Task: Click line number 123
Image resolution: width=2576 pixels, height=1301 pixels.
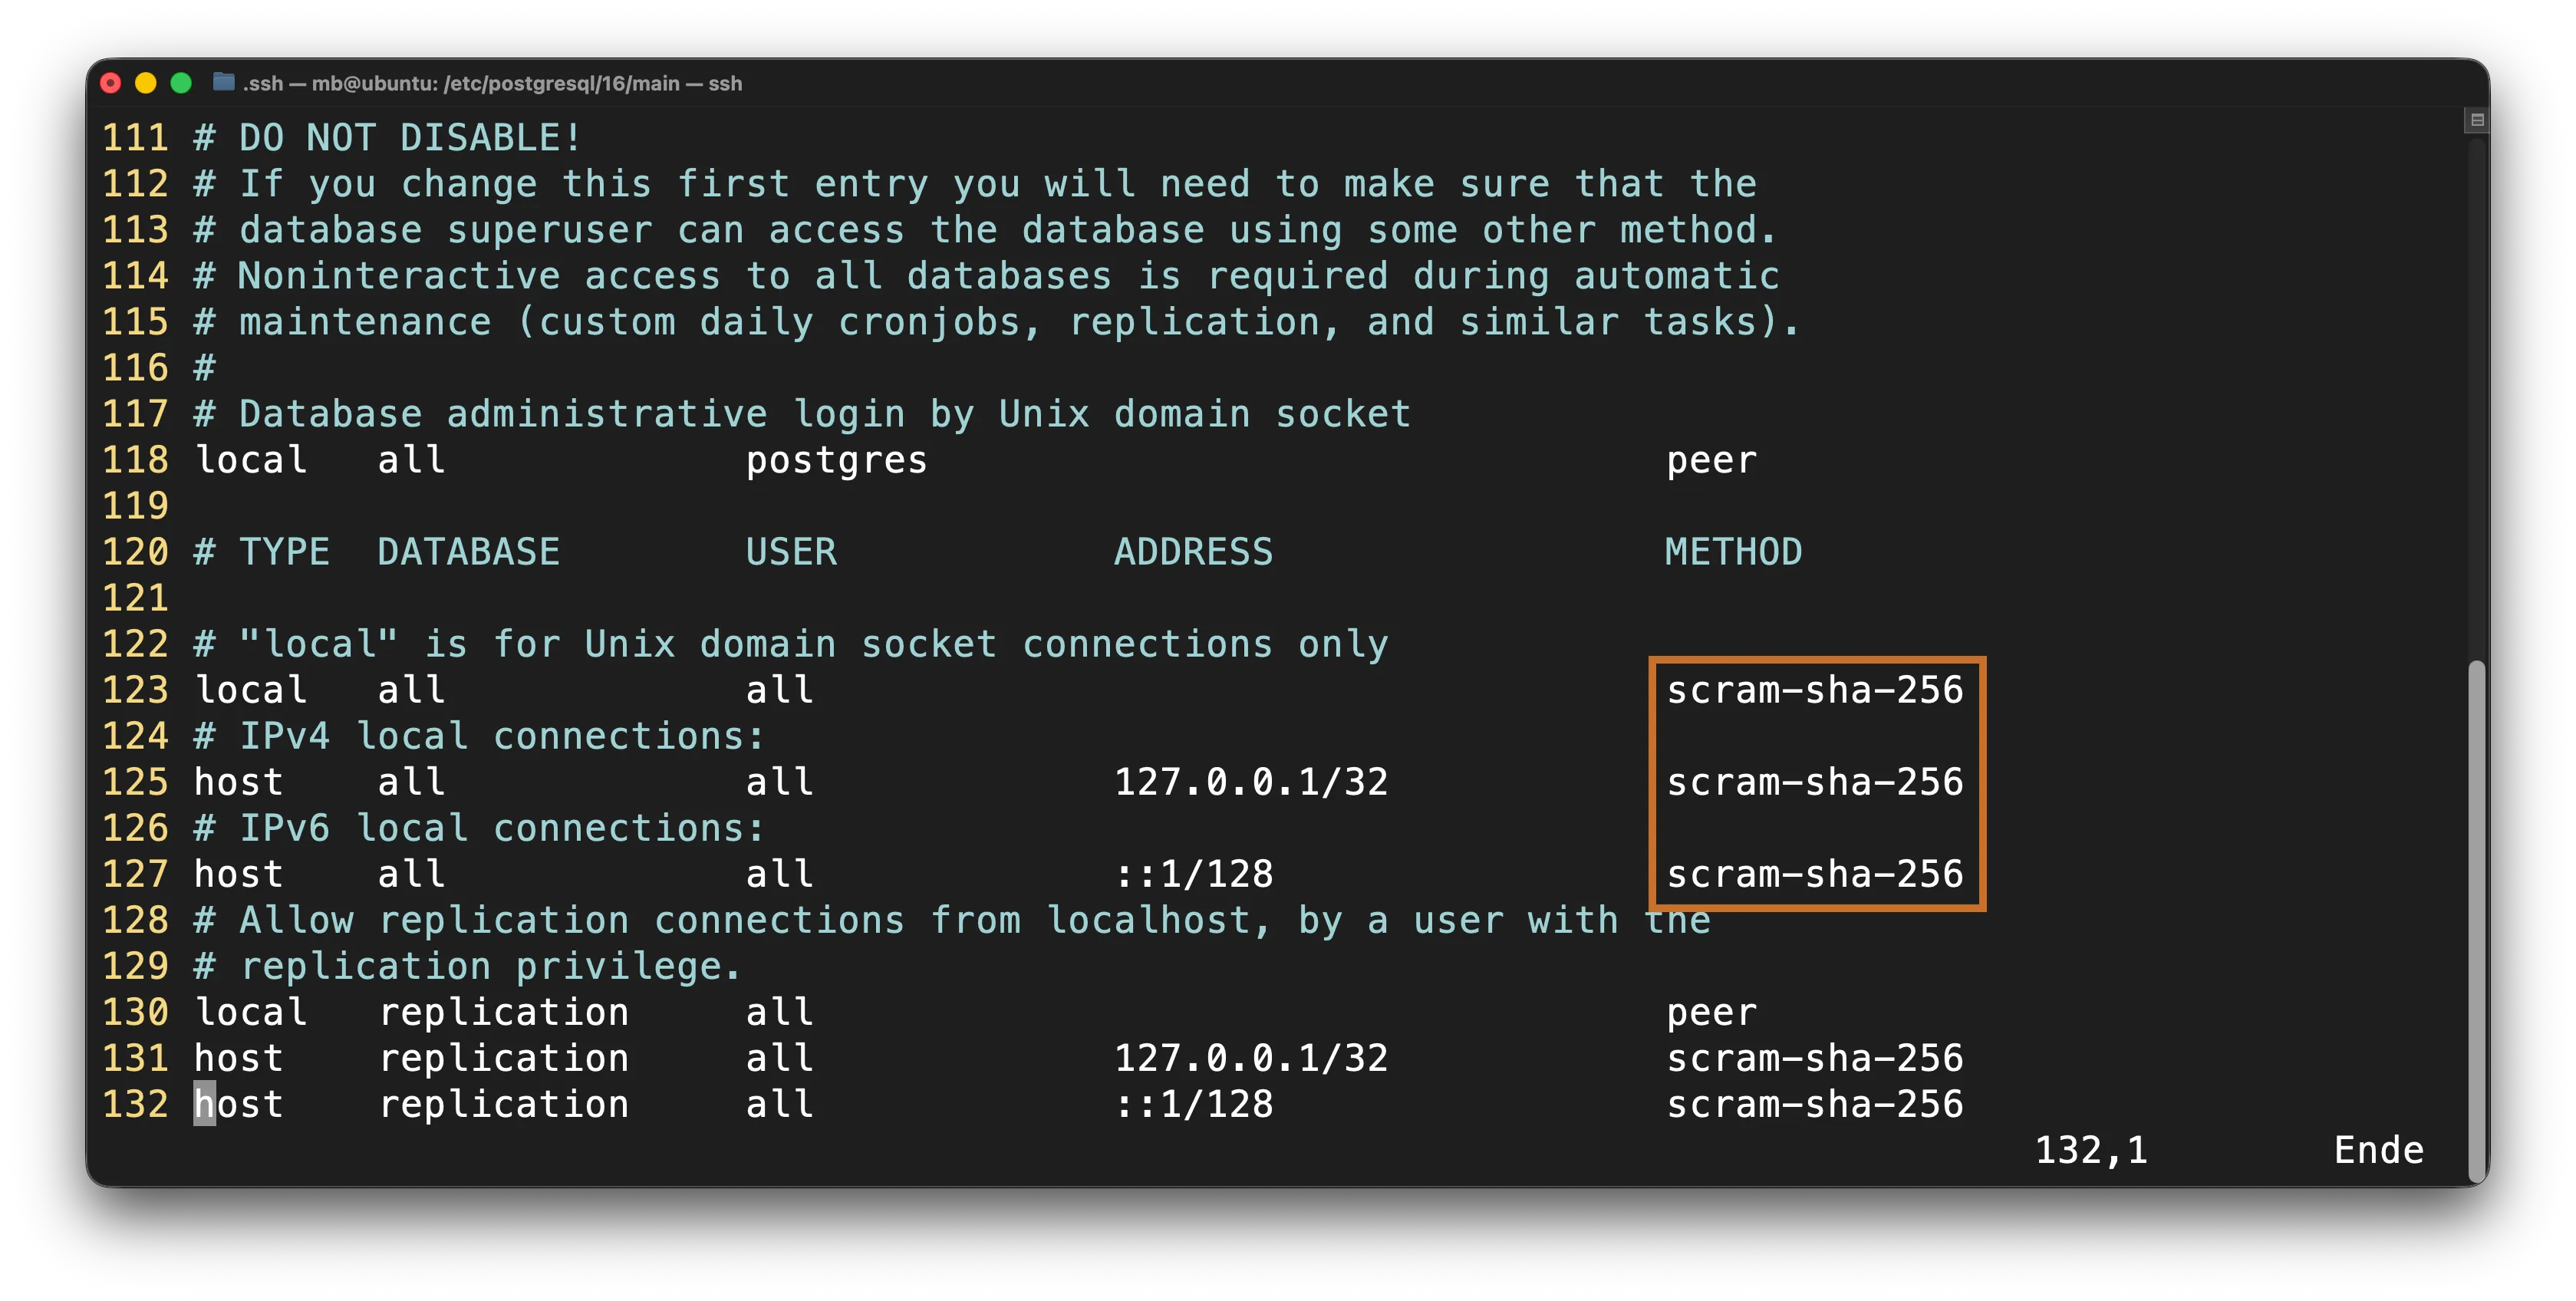Action: coord(137,689)
